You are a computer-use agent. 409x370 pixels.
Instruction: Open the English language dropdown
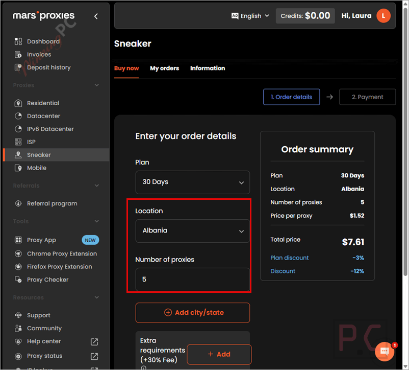point(250,16)
